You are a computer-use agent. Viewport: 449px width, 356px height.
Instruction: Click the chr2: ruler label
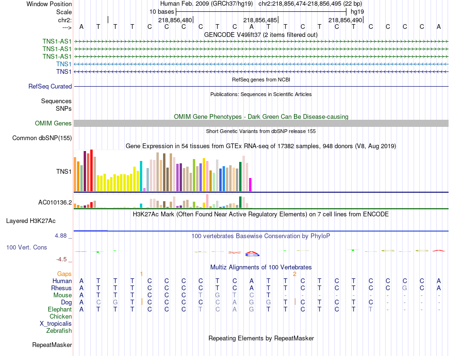(65, 20)
